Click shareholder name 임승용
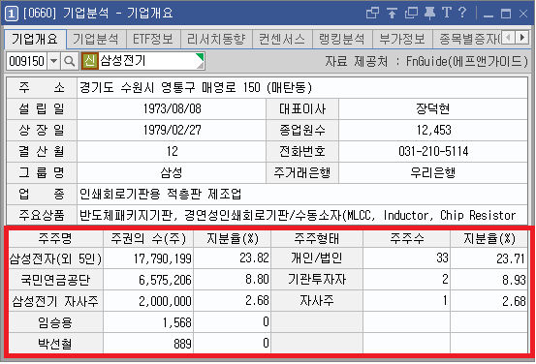 pyautogui.click(x=55, y=322)
